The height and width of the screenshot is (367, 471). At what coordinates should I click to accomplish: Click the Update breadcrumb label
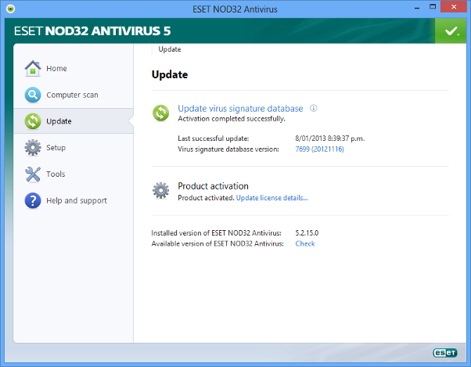coord(170,49)
